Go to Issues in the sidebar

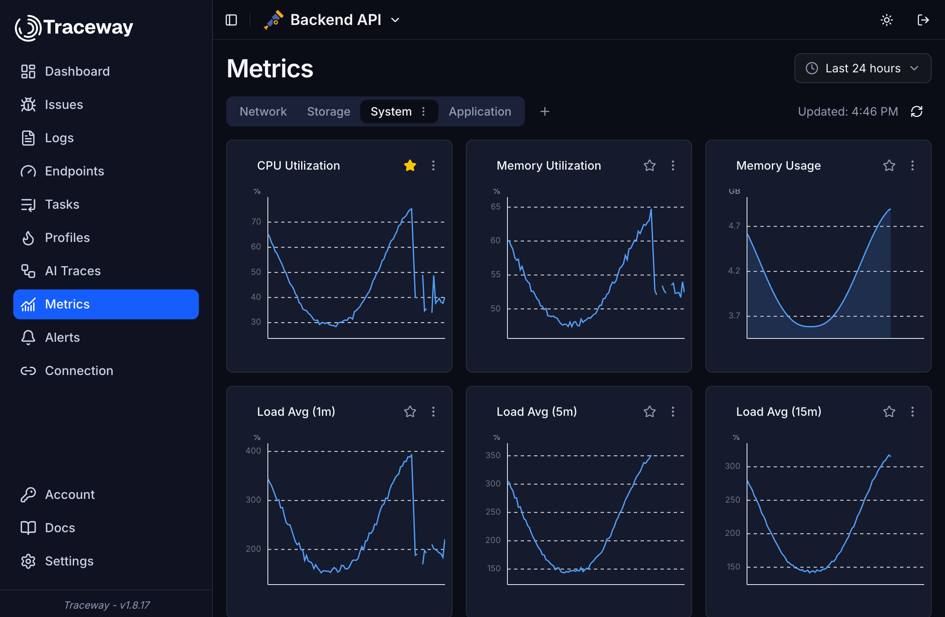click(106, 105)
